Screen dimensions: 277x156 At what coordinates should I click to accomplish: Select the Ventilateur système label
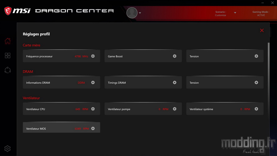coord(201,109)
